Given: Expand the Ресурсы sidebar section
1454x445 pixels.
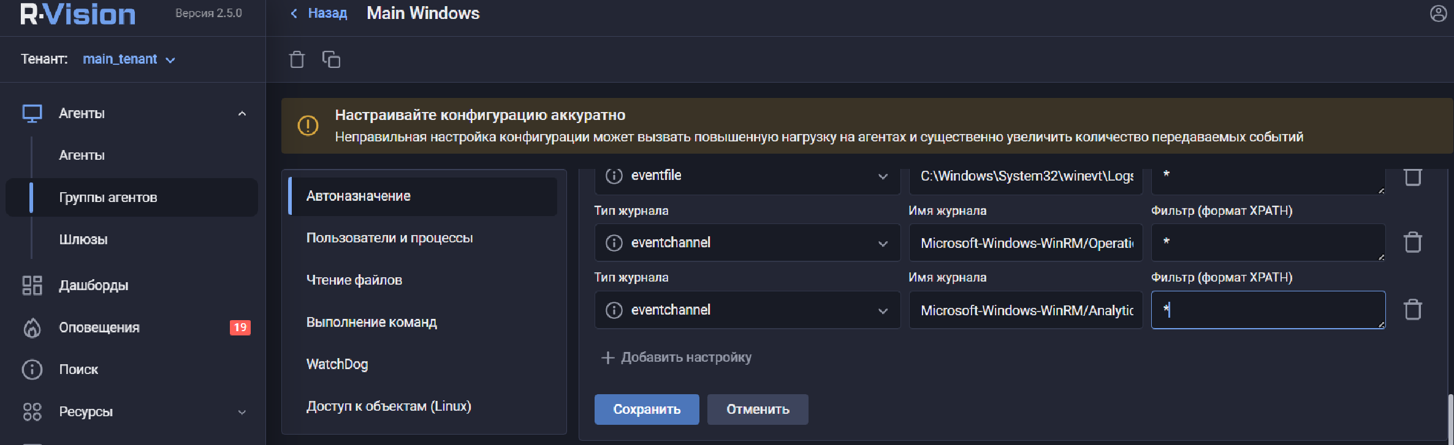Looking at the screenshot, I should point(242,412).
